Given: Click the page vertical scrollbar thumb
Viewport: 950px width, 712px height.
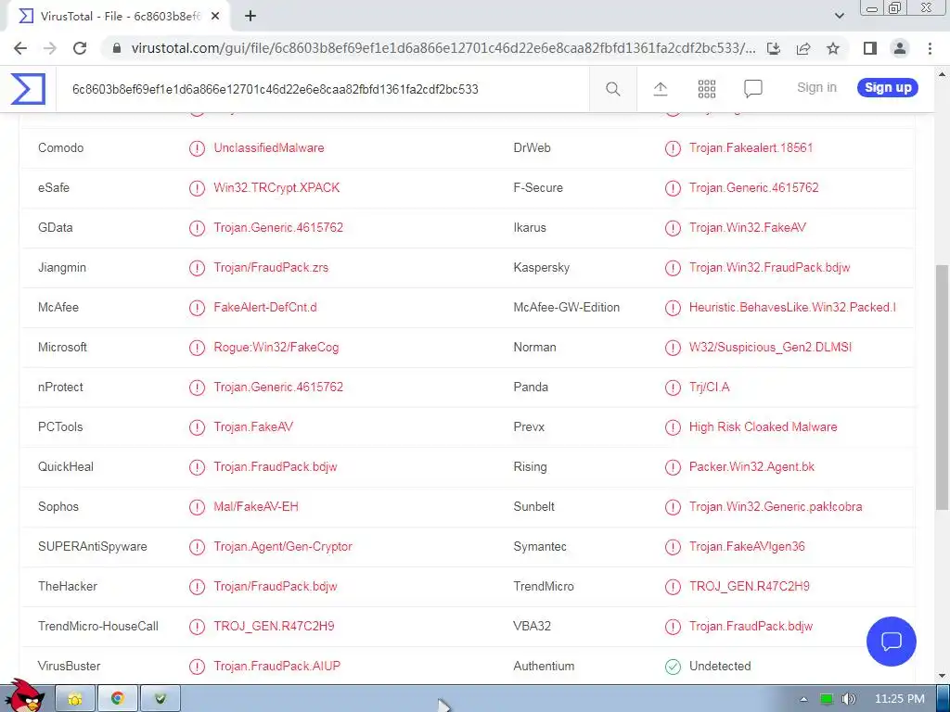Looking at the screenshot, I should pos(942,388).
